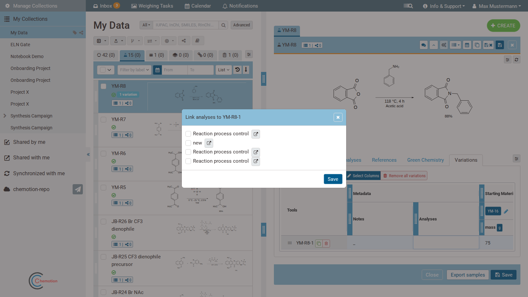This screenshot has height=297, width=528.
Task: Open the References tab
Action: pos(384,160)
